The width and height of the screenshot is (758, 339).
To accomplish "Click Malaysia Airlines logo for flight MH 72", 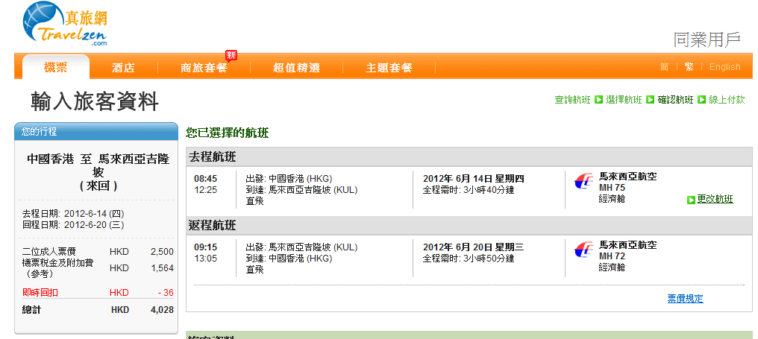I will (x=583, y=250).
